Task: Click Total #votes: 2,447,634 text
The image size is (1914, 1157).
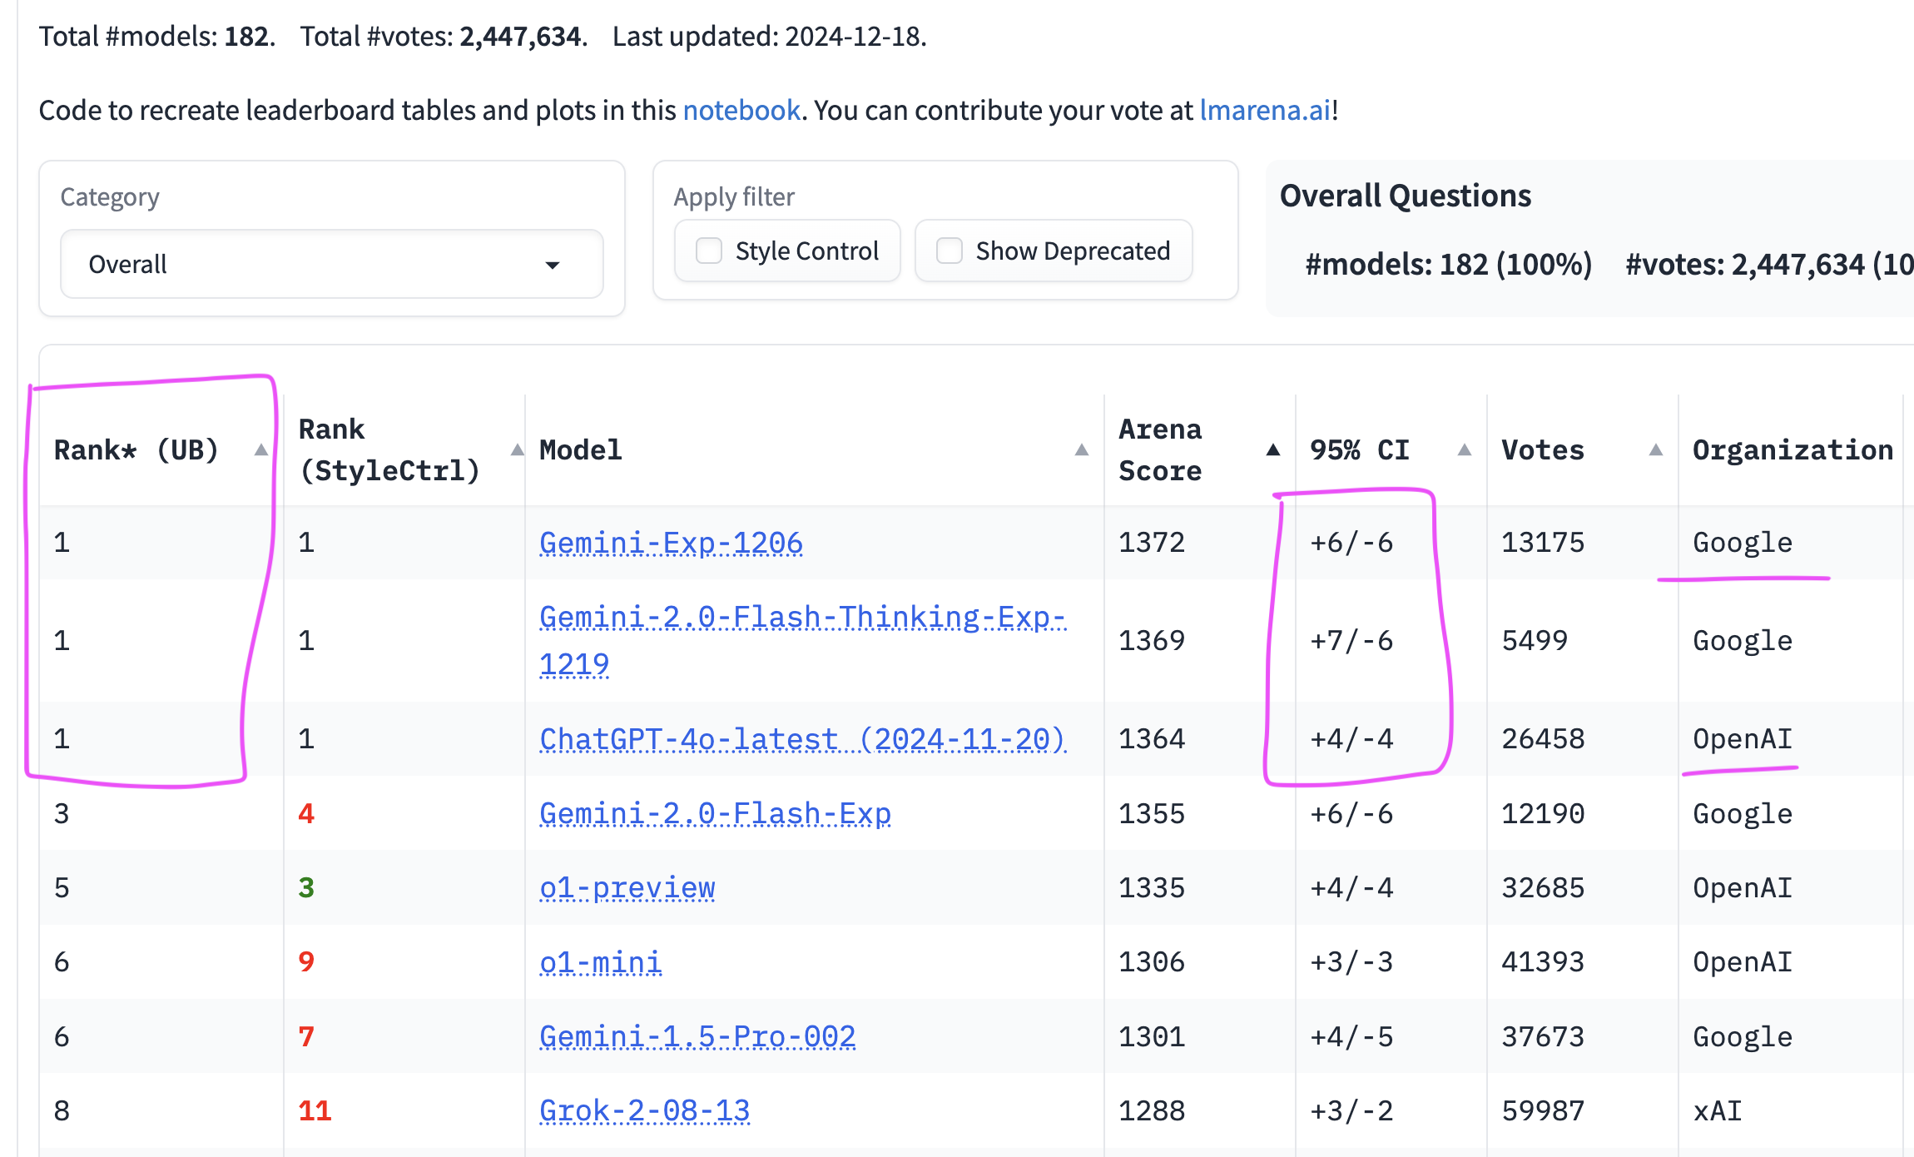Action: click(x=444, y=37)
